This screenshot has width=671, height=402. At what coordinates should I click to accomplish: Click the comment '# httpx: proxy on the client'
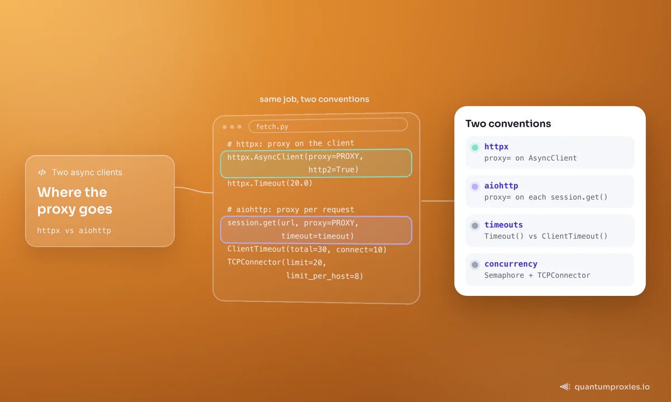[x=291, y=143]
